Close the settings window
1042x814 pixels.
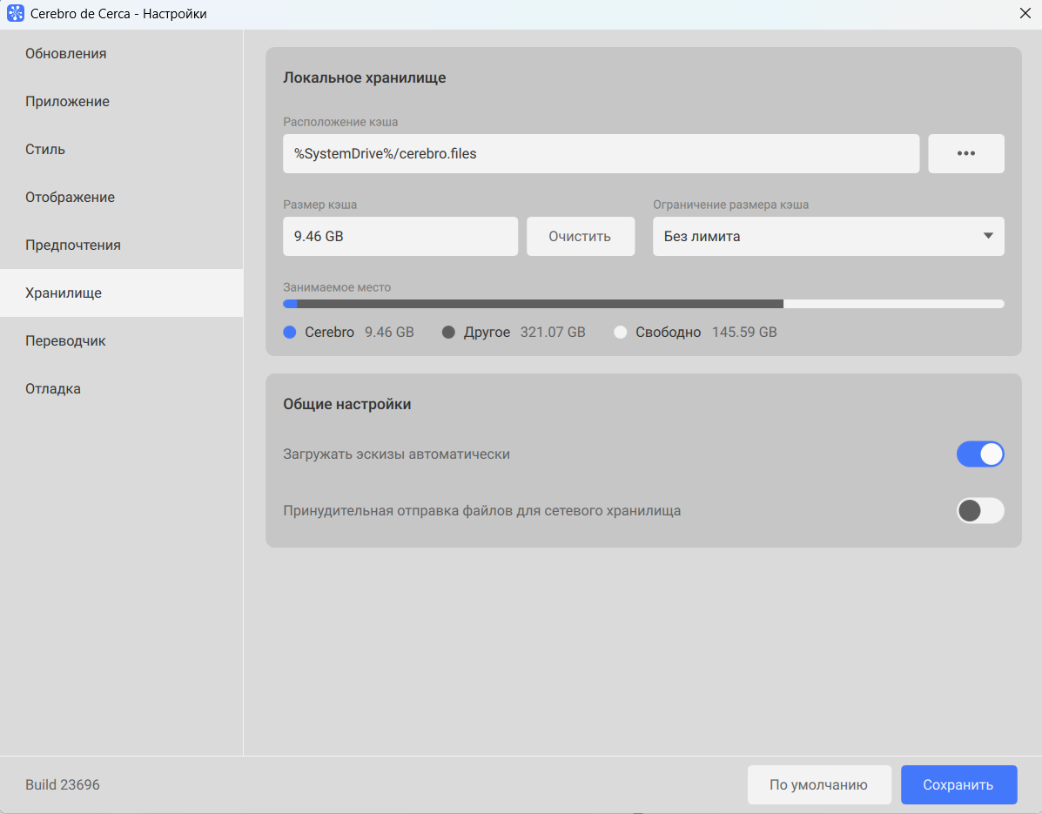[x=1025, y=14]
